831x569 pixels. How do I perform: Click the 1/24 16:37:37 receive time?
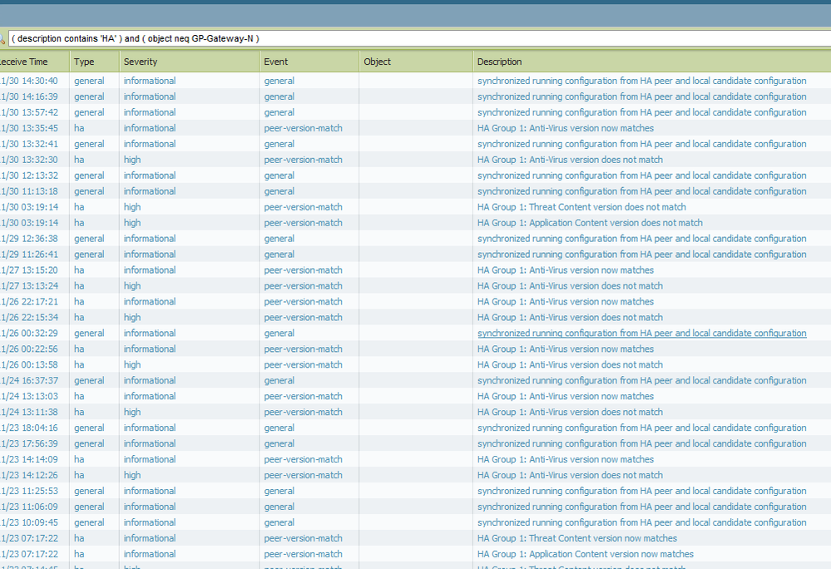click(x=29, y=381)
